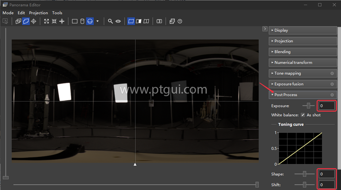Expand the Numerical transform panel

[x=303, y=62]
